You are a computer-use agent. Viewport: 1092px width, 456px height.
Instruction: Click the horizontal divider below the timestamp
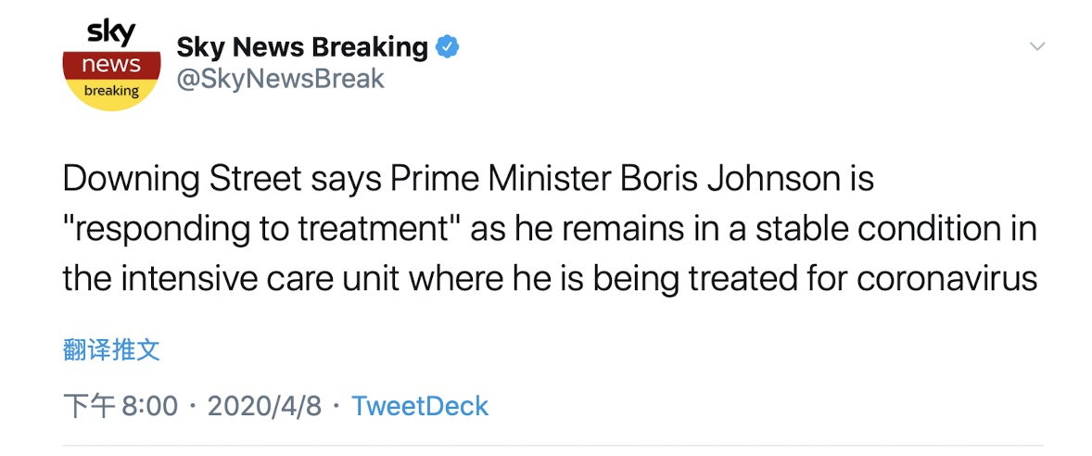[x=551, y=446]
